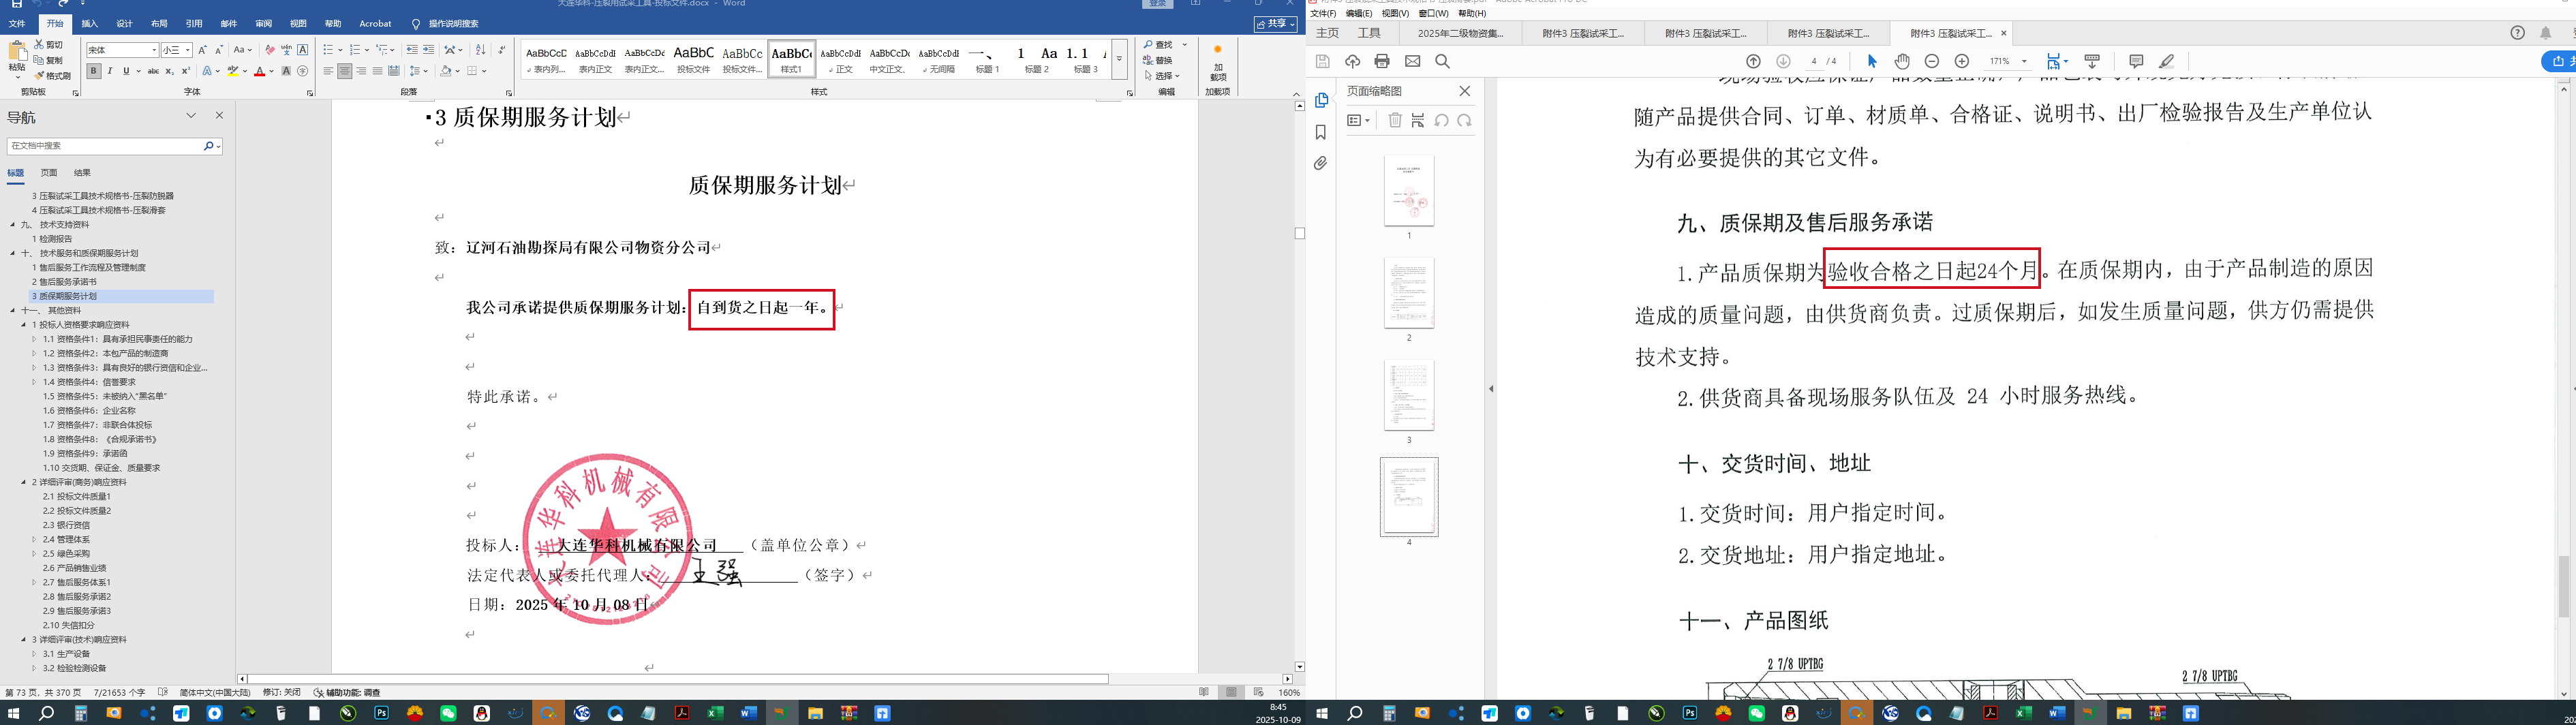Apply superscript formatting in Word

(185, 71)
